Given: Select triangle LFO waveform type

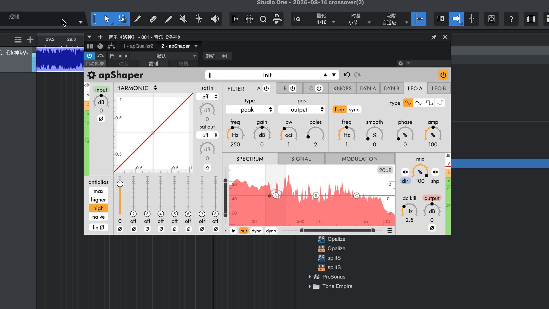Looking at the screenshot, I should coord(418,103).
